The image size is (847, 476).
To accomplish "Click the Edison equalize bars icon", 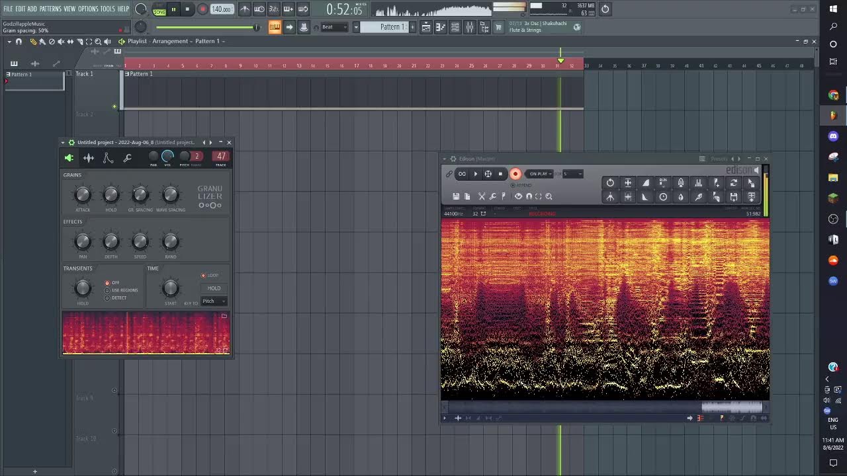I will point(698,183).
